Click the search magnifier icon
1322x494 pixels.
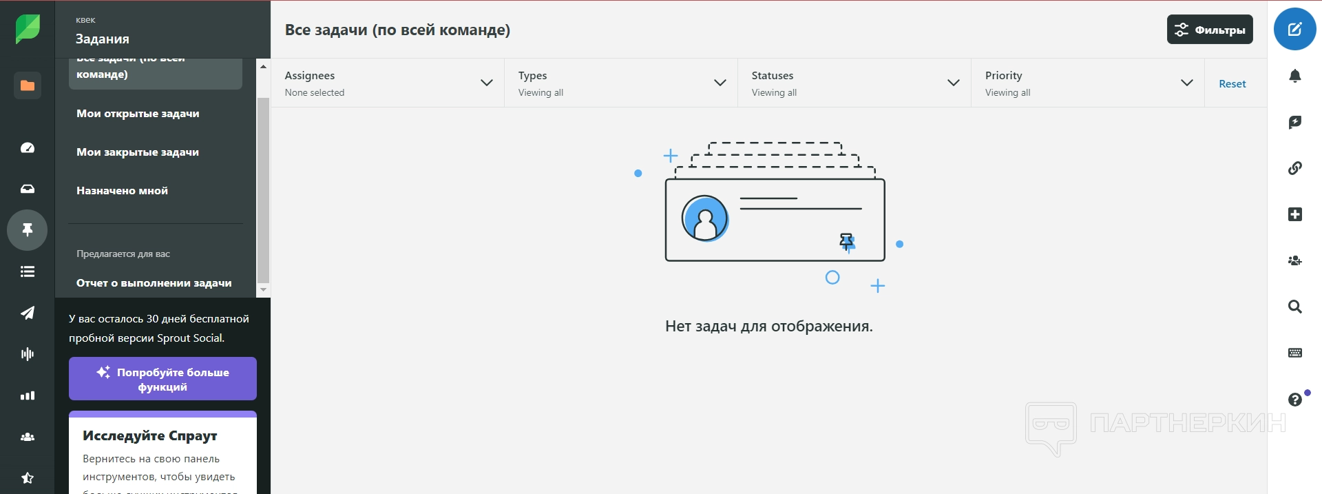coord(1294,307)
